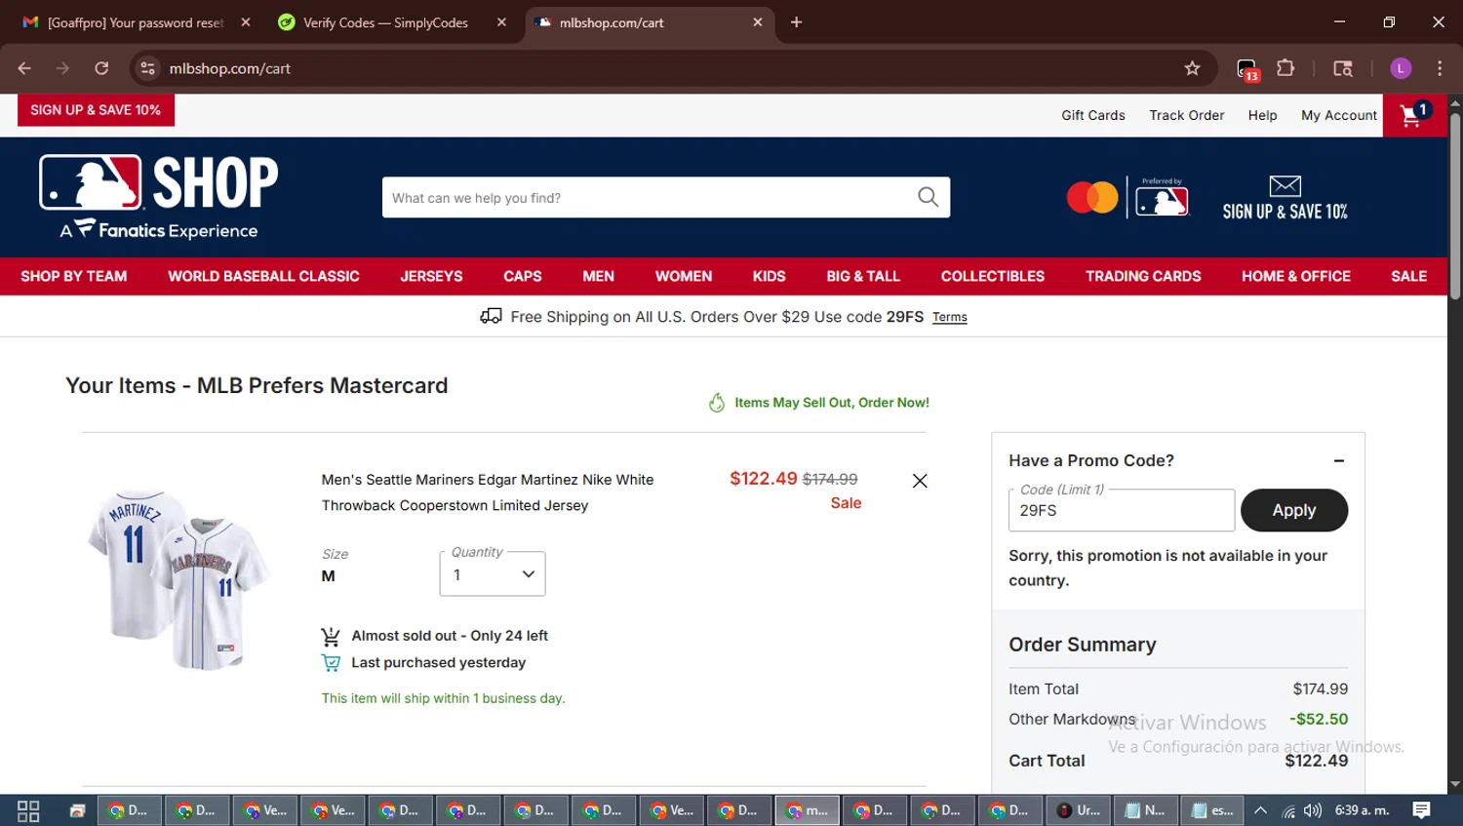Close the Gmail password reset tab
Viewport: 1463px width, 826px height.
point(246,22)
